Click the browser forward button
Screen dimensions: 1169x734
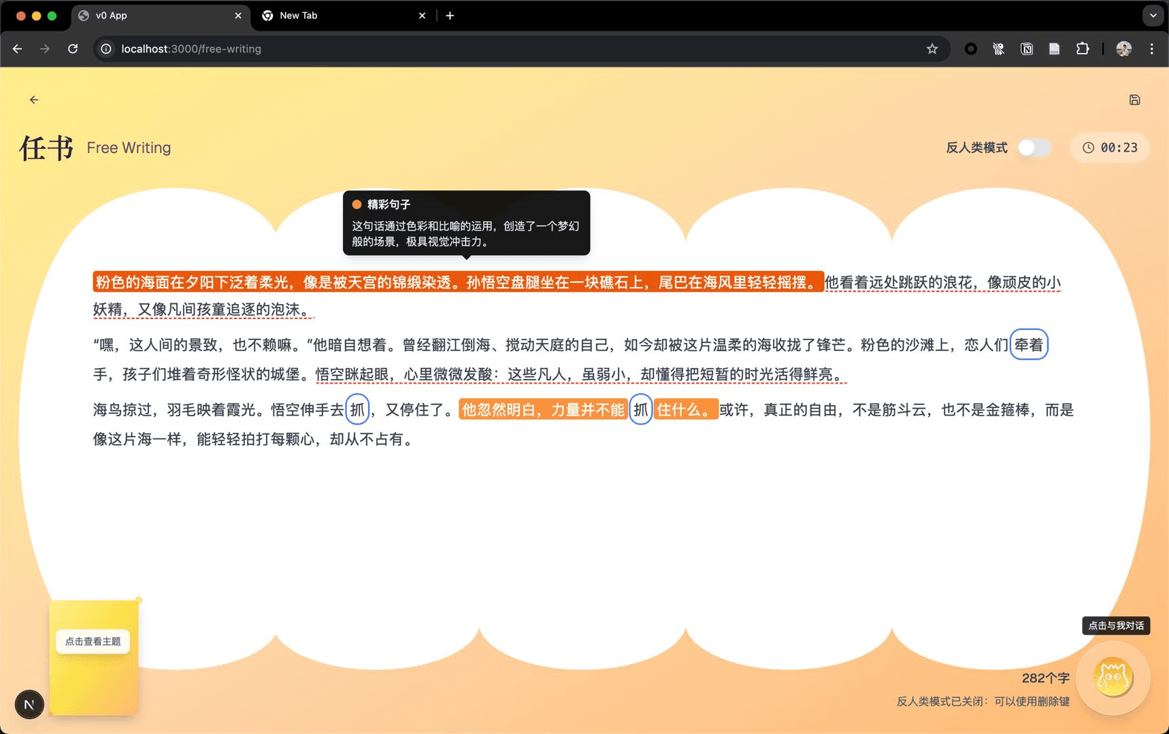[x=45, y=49]
